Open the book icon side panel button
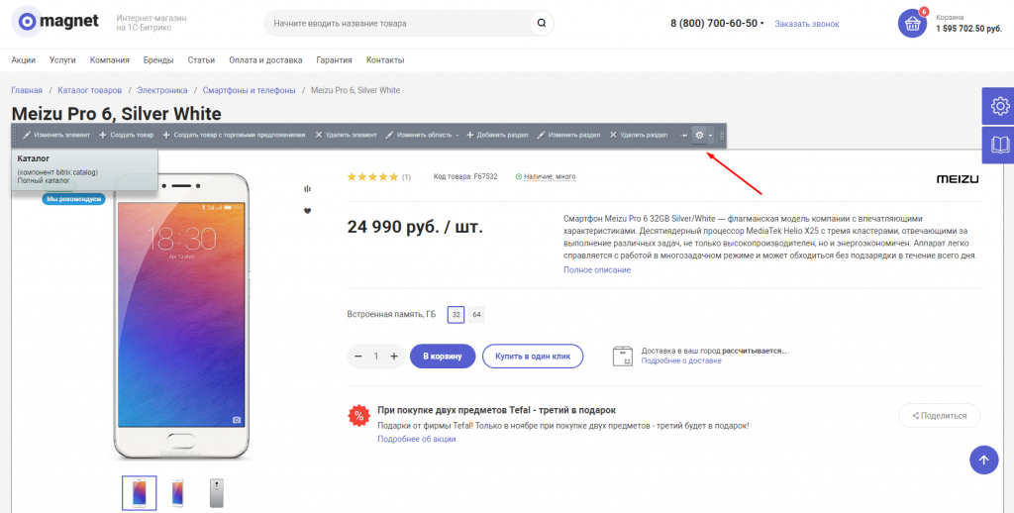The width and height of the screenshot is (1014, 513). [1000, 145]
